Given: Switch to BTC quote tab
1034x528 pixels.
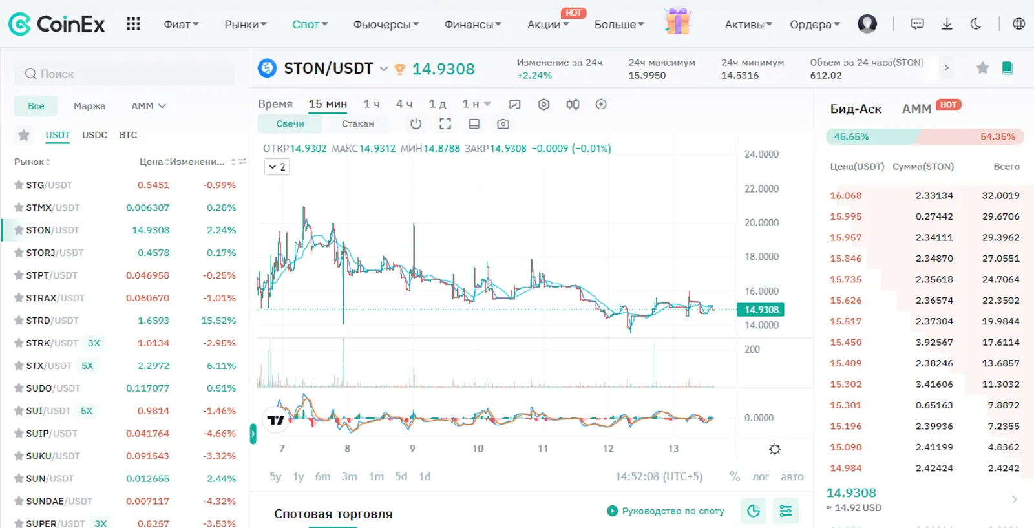Looking at the screenshot, I should [x=128, y=135].
